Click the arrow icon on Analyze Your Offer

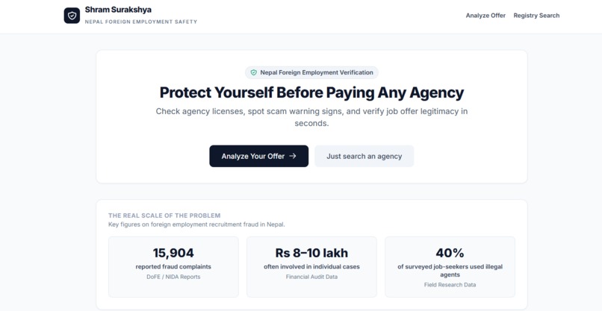click(x=293, y=156)
